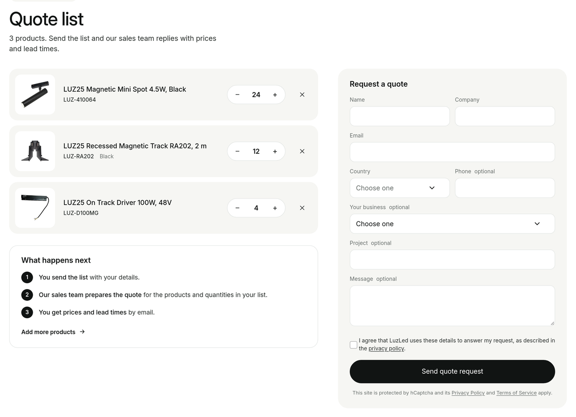Click the Add more products link

(53, 332)
